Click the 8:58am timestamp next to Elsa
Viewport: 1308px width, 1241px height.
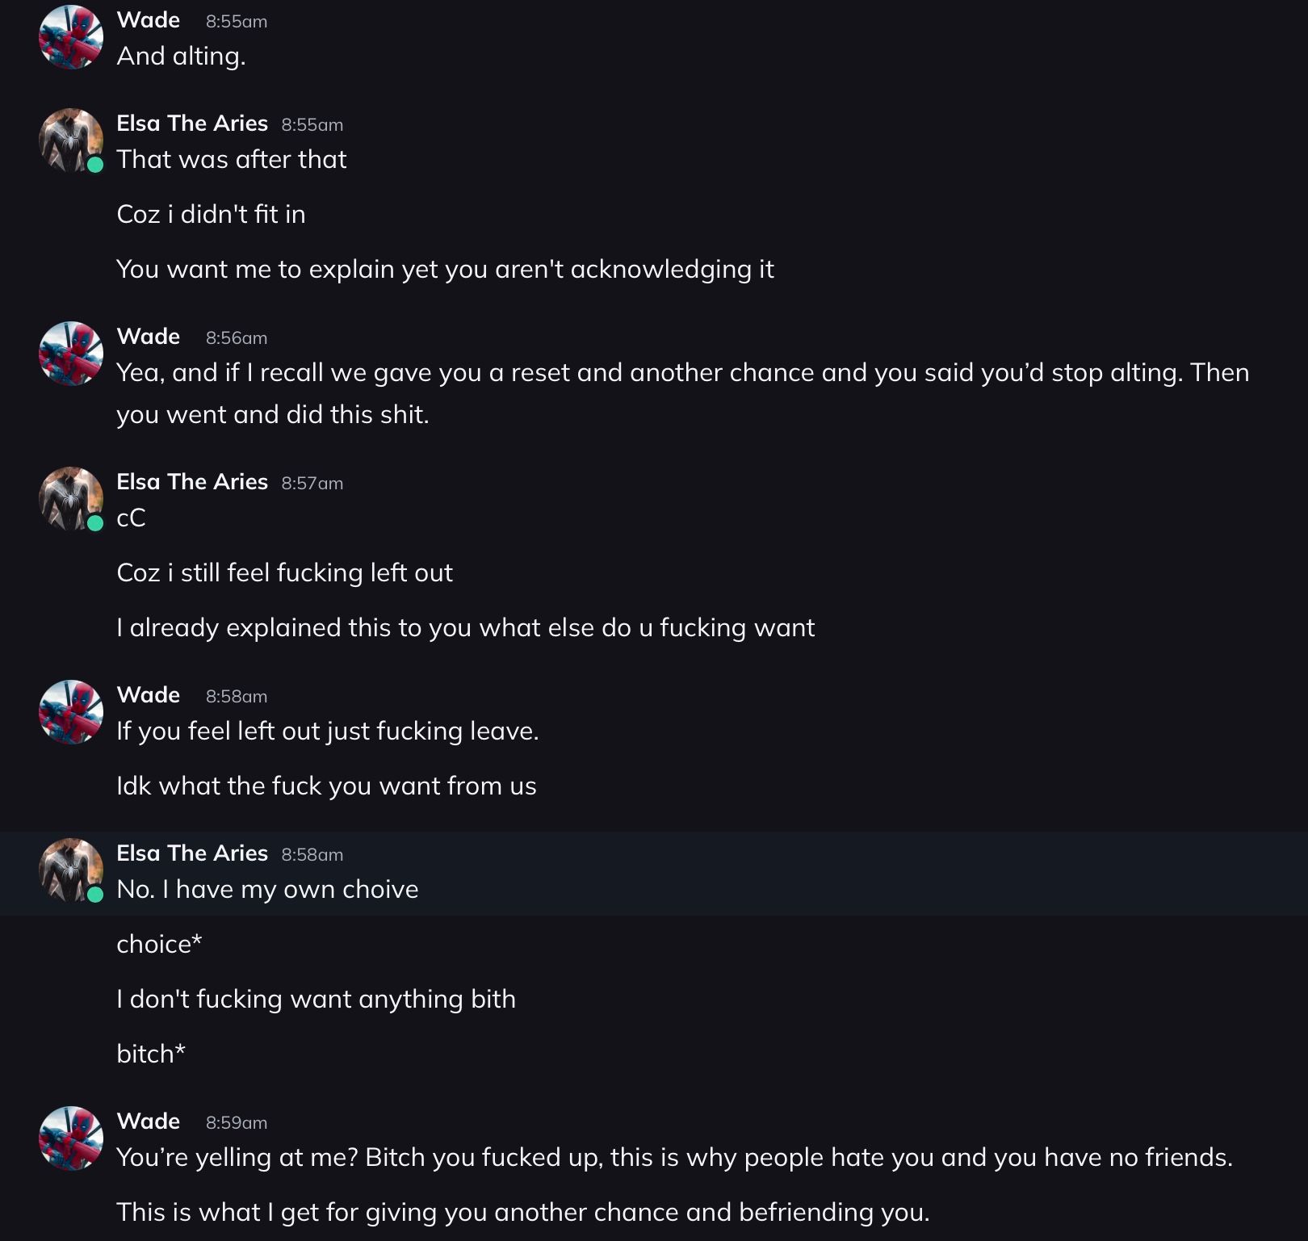click(x=312, y=855)
